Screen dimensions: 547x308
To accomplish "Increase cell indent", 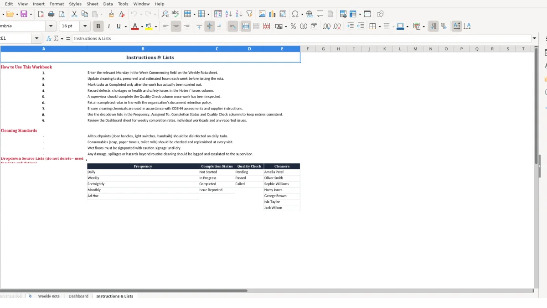I will (350, 26).
